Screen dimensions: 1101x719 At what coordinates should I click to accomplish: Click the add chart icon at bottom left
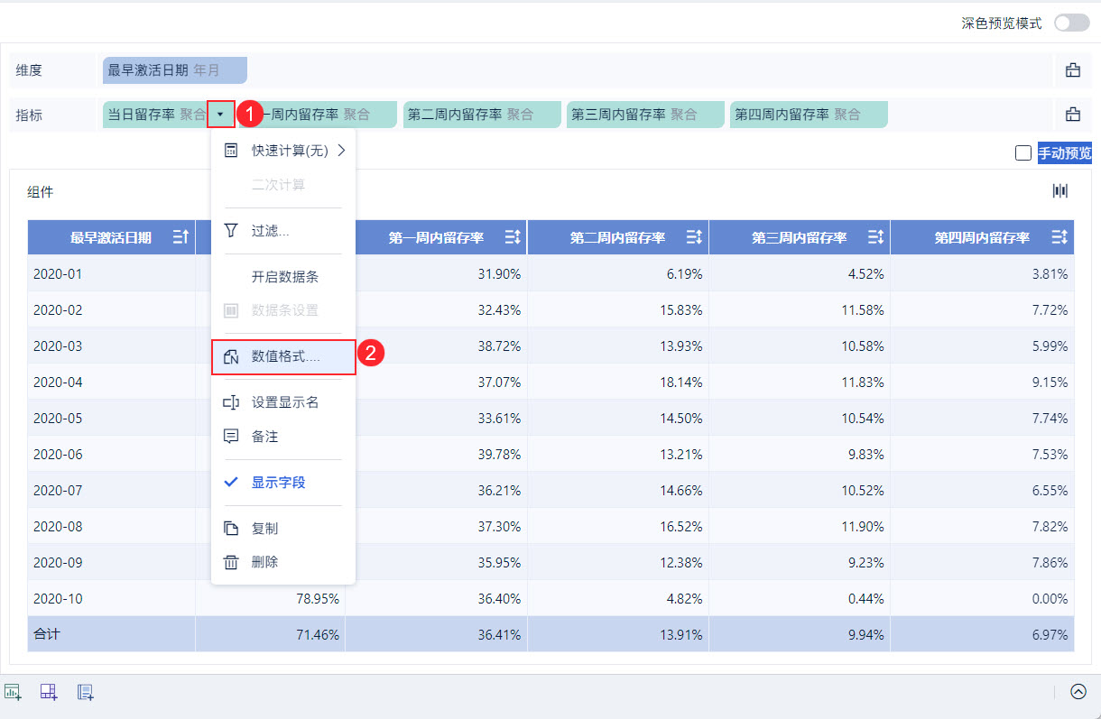pyautogui.click(x=13, y=692)
